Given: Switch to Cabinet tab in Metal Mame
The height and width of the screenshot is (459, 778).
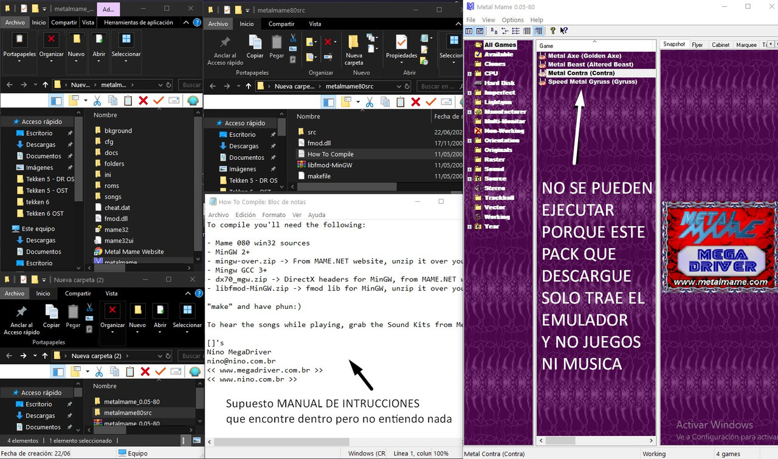Looking at the screenshot, I should click(721, 45).
